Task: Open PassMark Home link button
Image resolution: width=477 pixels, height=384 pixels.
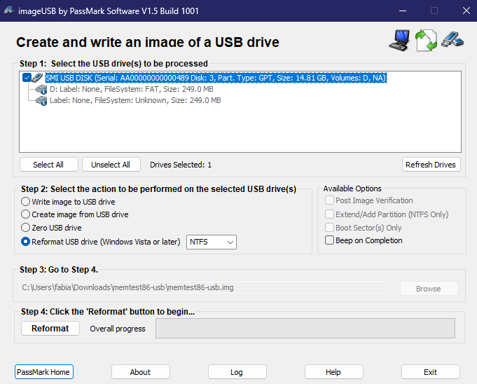Action: click(44, 372)
